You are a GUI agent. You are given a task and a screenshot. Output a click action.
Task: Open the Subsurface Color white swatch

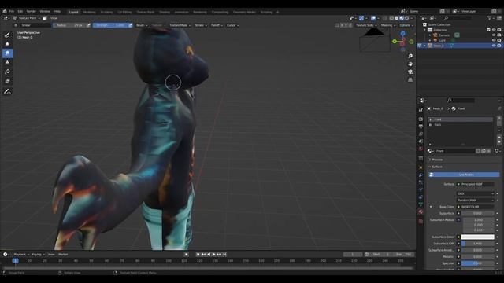(x=478, y=237)
